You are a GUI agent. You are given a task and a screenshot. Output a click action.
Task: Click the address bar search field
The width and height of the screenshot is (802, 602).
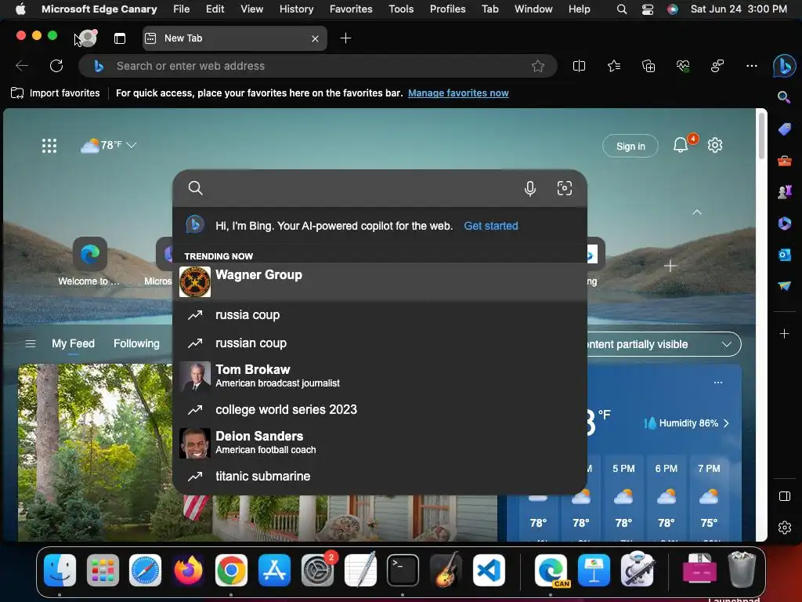click(x=318, y=66)
